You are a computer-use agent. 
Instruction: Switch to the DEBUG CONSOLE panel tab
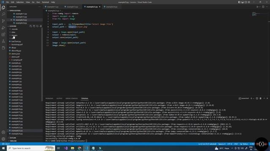(x=71, y=99)
